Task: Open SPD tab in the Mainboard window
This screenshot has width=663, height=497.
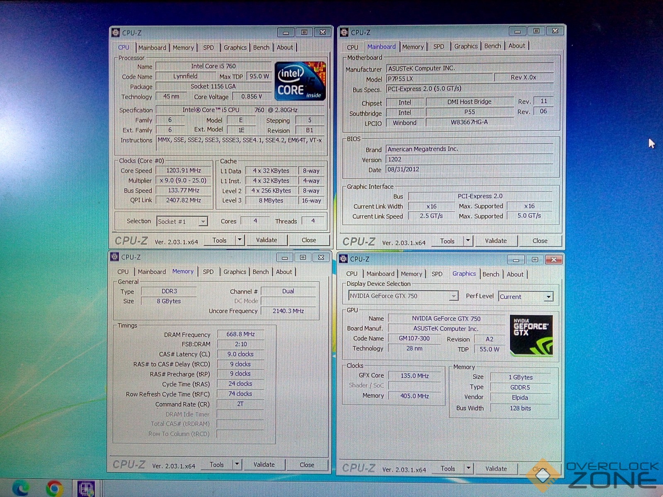Action: [439, 46]
